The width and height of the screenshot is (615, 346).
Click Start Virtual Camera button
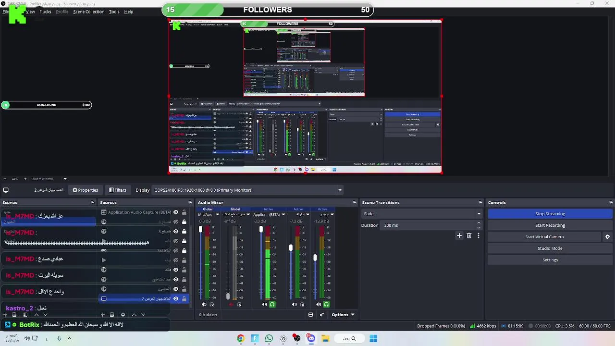click(544, 237)
